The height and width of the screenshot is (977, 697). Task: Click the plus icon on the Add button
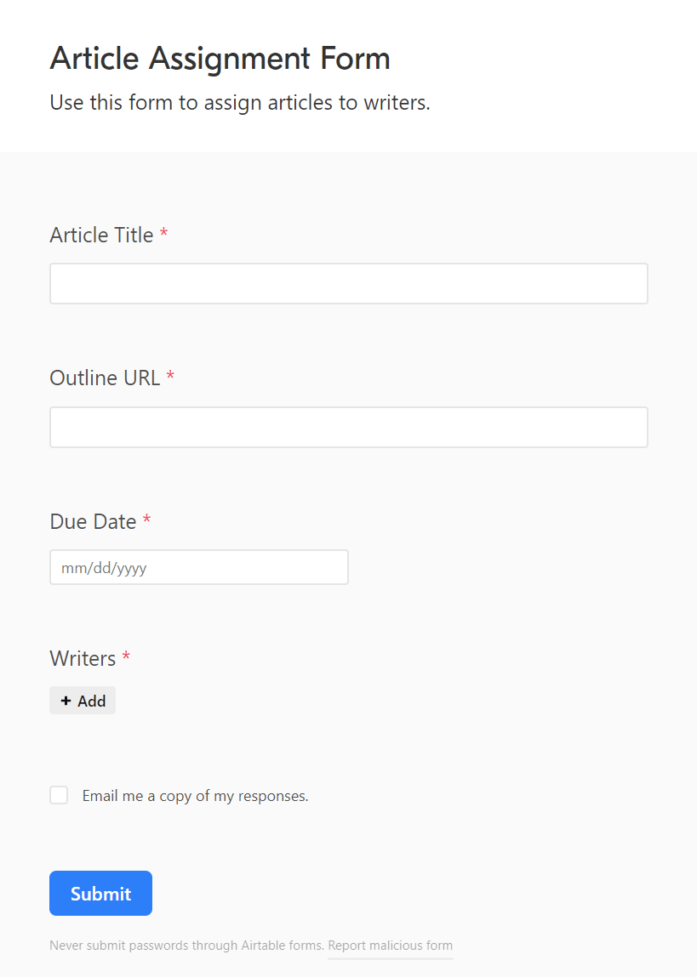[66, 700]
